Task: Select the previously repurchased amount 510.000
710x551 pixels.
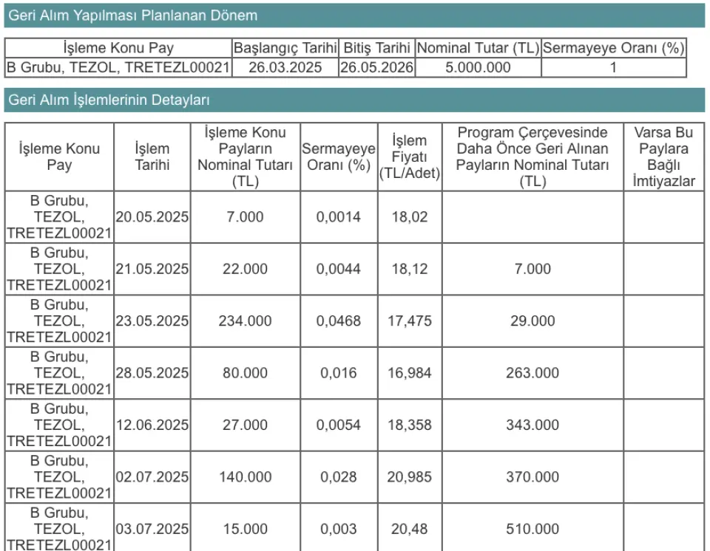Action: click(532, 530)
